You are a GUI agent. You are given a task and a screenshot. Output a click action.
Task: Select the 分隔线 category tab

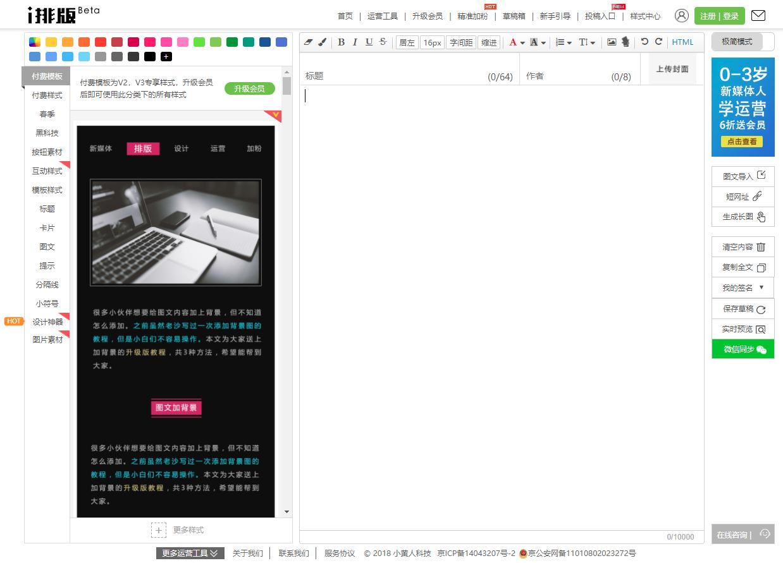coord(47,285)
